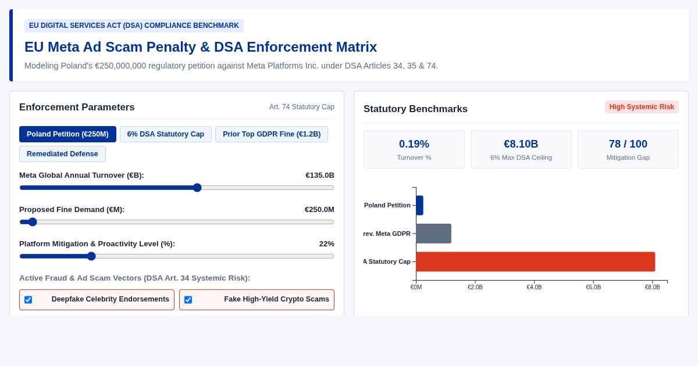This screenshot has height=366, width=698.
Task: Click the Statutory Benchmarks heading
Action: tap(415, 109)
